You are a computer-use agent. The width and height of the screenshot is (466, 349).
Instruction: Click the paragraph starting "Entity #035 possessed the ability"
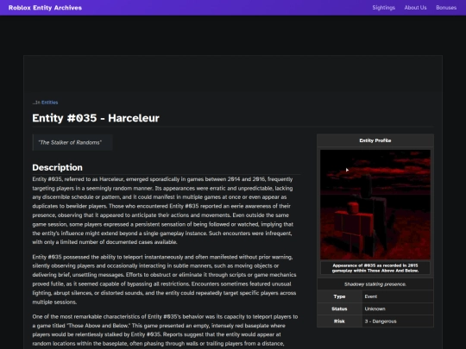(164, 279)
